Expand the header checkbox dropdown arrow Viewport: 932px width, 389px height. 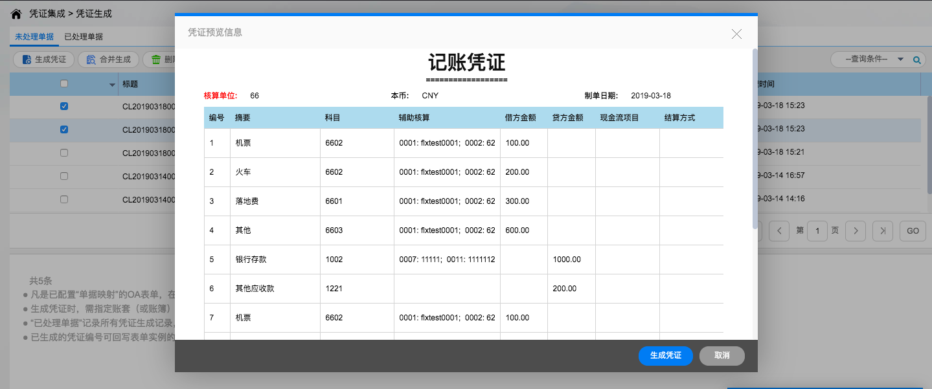112,85
